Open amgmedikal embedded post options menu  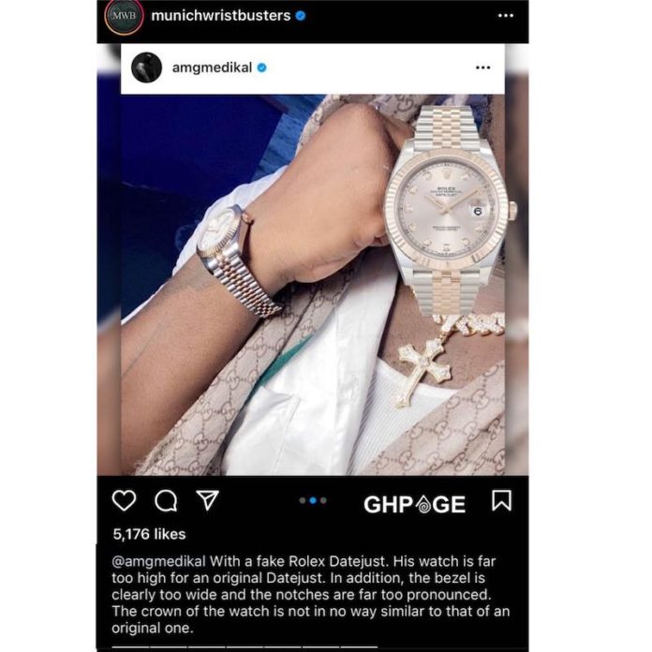tap(482, 67)
